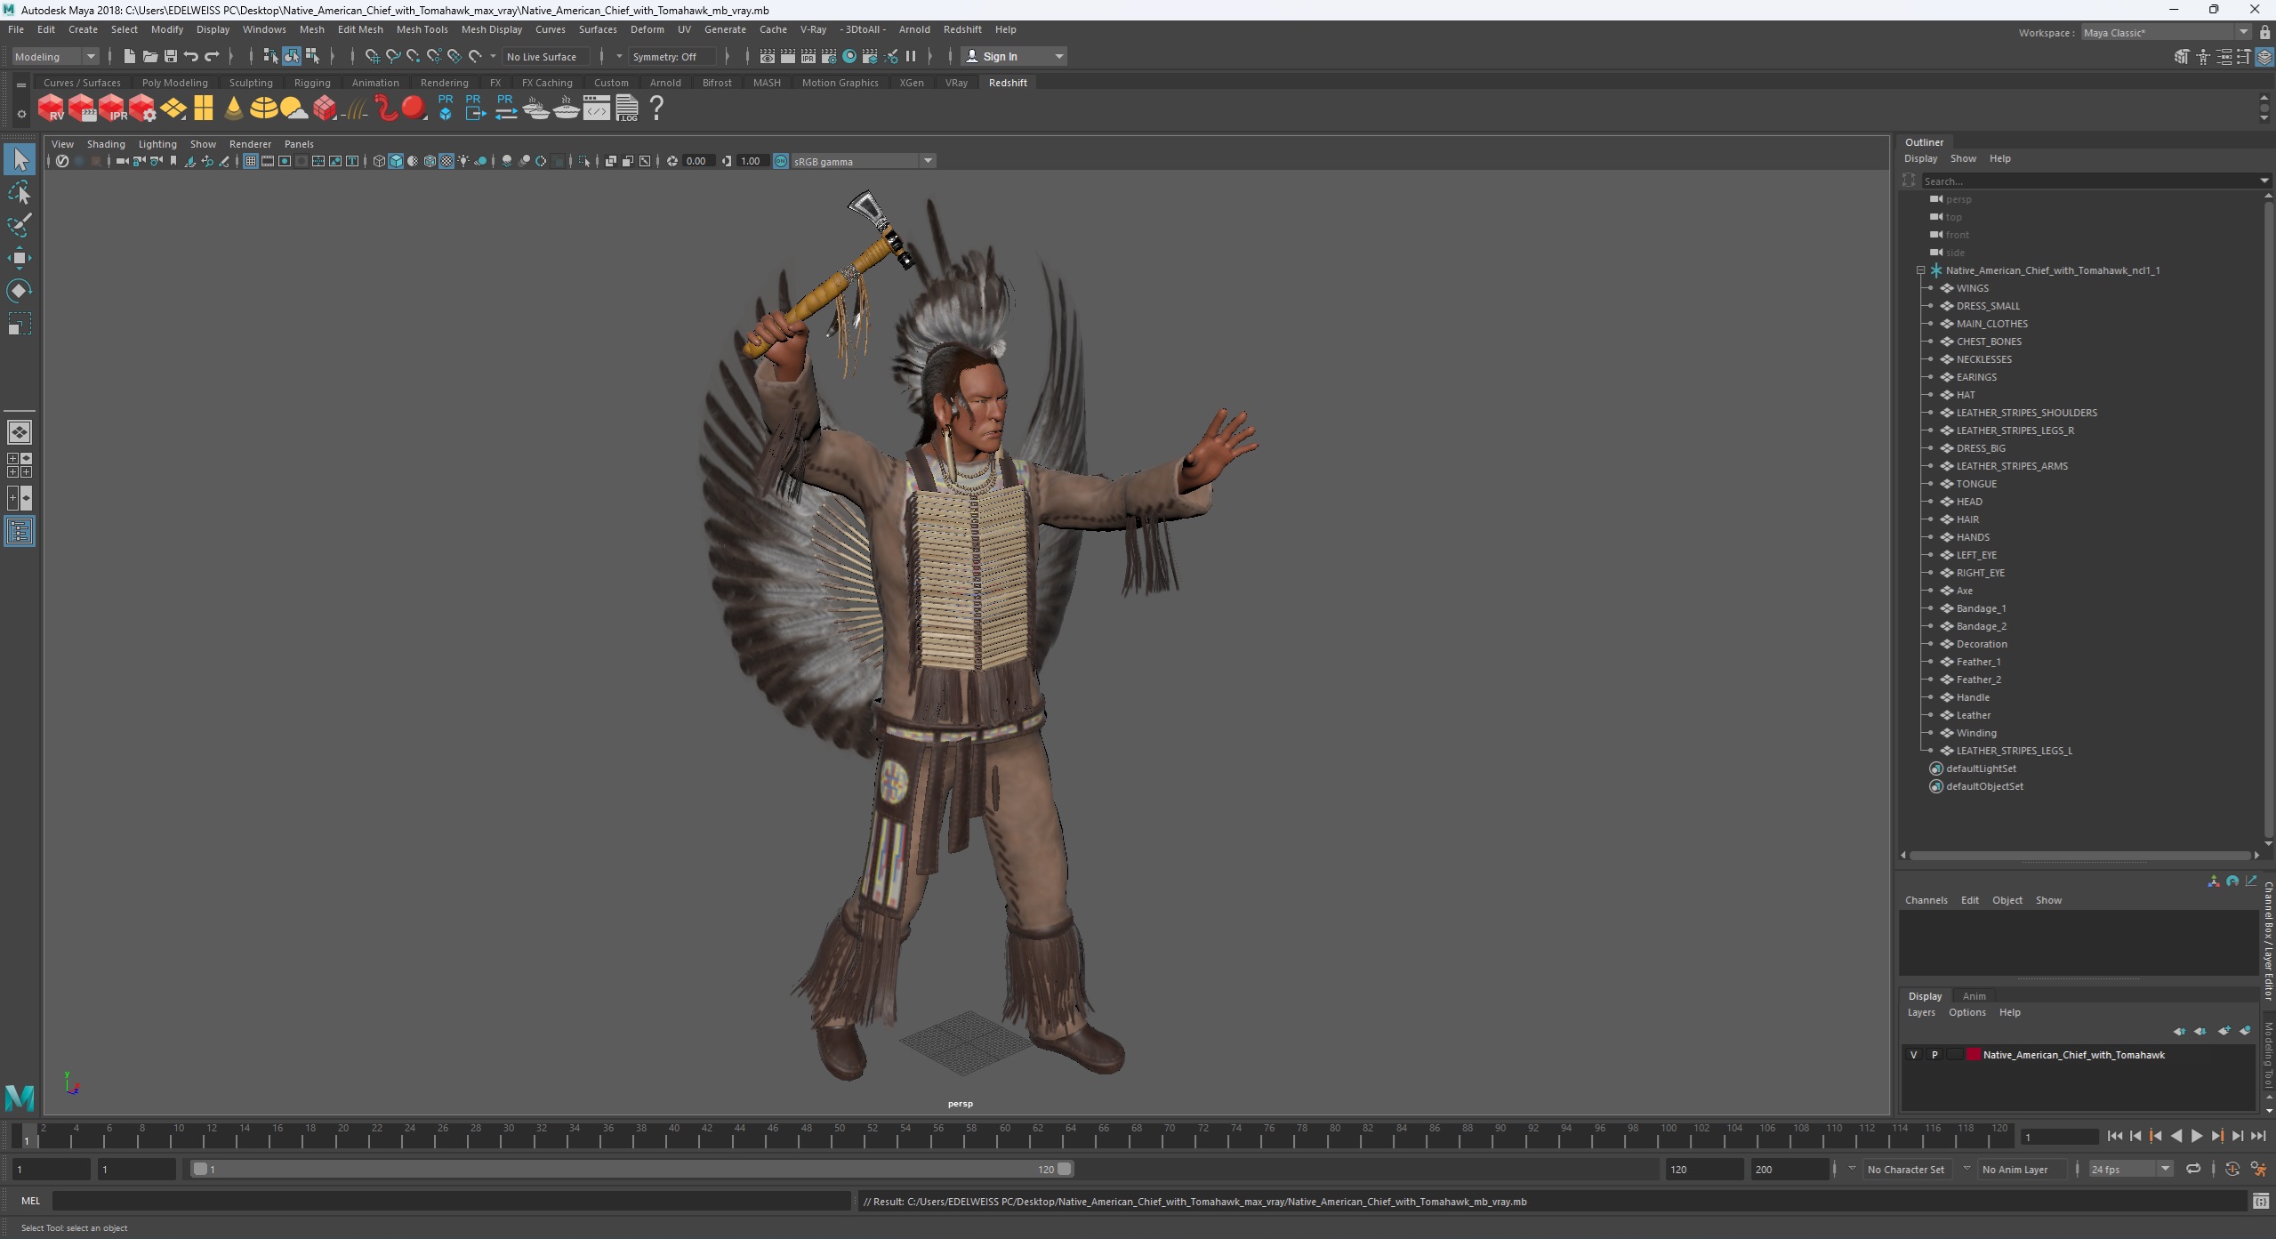Image resolution: width=2276 pixels, height=1239 pixels.
Task: Toggle use all lights in viewport
Action: [x=463, y=161]
